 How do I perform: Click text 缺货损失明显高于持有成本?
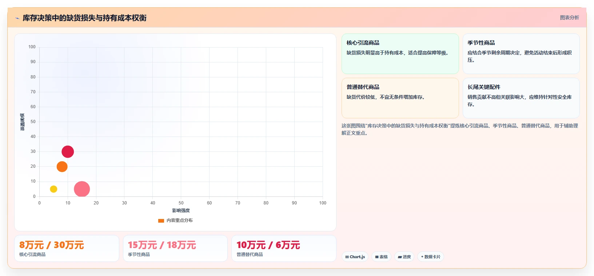tap(375, 53)
